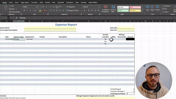Viewport: 176px width, 99px height.
Task: Apply yellow fill color bucket
Action: (40, 10)
